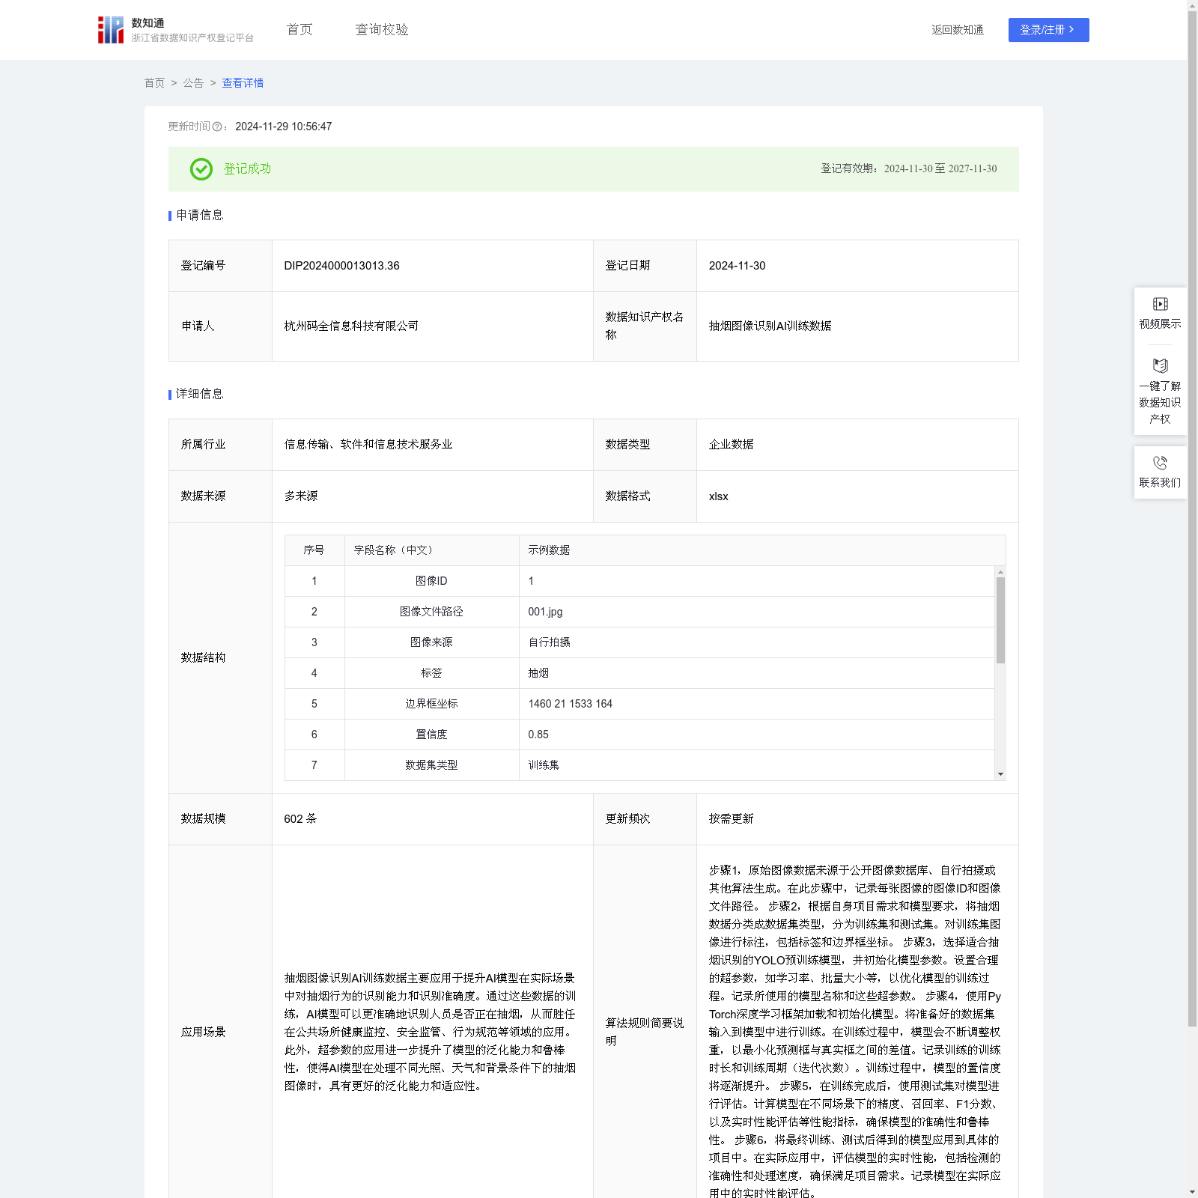The width and height of the screenshot is (1198, 1198).
Task: Click the page scrollbar up arrow
Action: point(1192,6)
